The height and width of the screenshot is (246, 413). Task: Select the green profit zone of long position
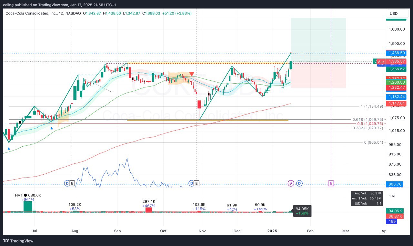click(318, 39)
